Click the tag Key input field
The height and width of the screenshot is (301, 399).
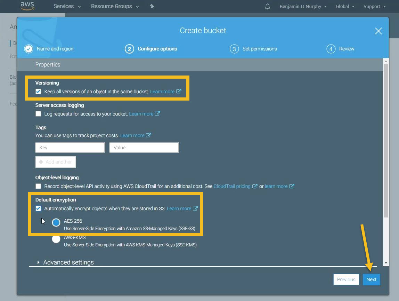tap(70, 148)
